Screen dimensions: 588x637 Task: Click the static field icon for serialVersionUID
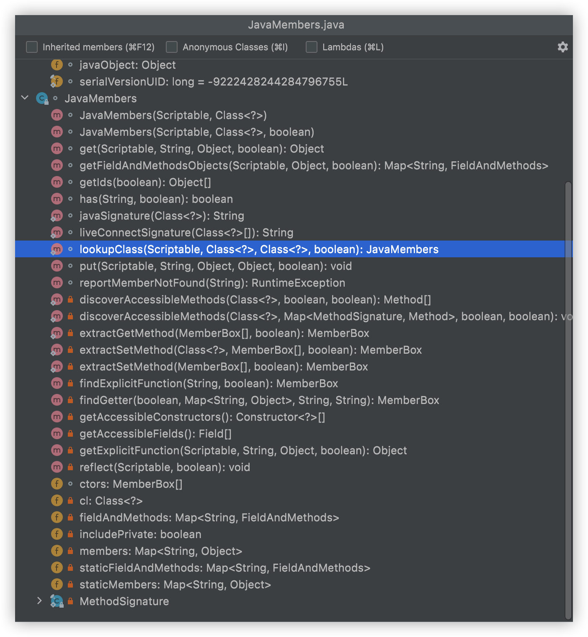(x=57, y=82)
